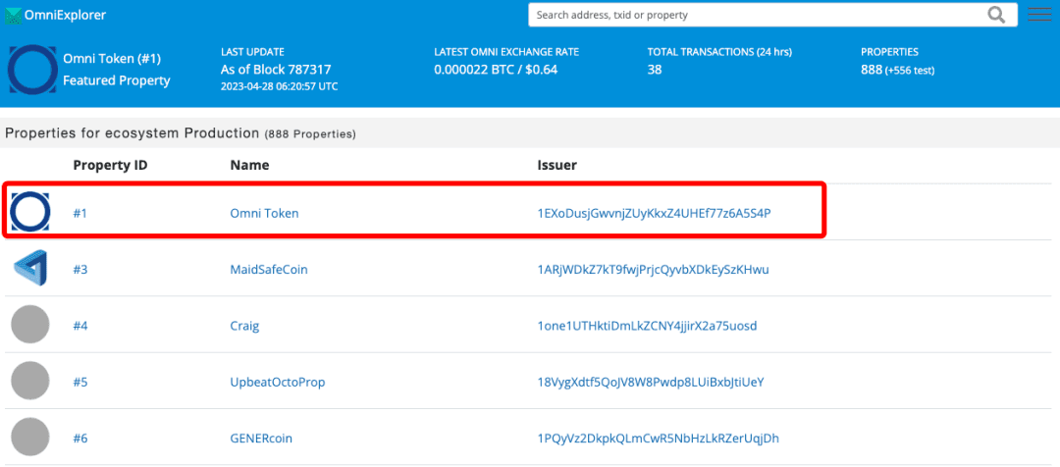Click the LAST UPDATE label
1060x467 pixels.
coord(252,52)
